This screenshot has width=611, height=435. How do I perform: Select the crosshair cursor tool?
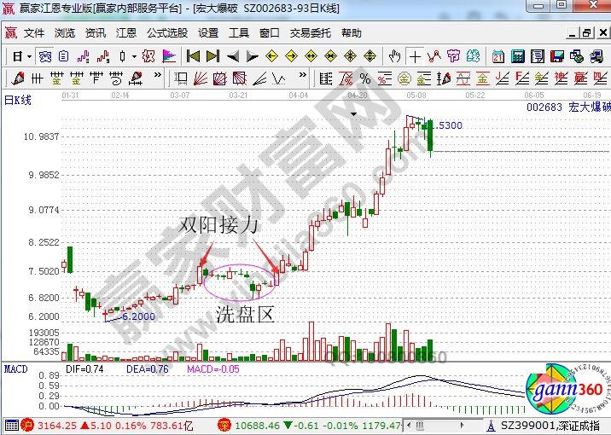coord(415,56)
